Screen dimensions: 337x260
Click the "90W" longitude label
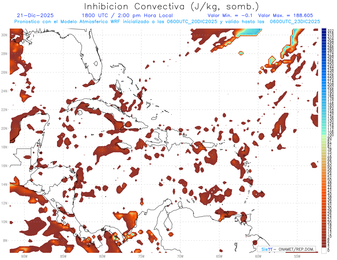(x=24, y=256)
